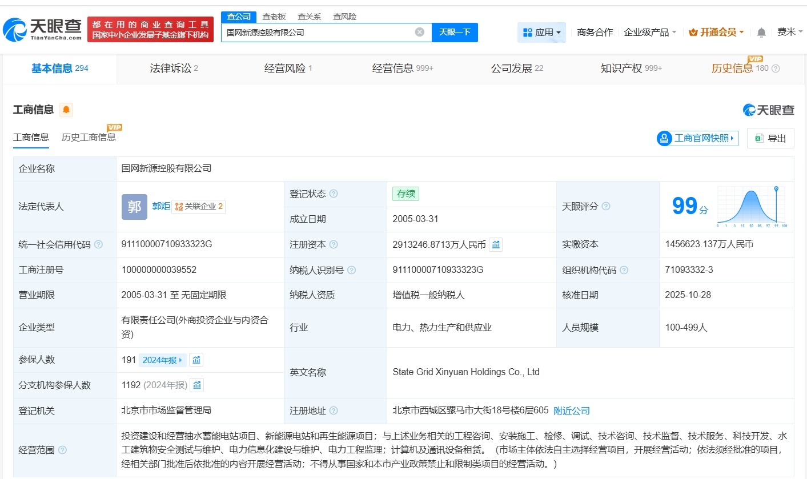
Task: Click the help icon next to 统一社会信用代码
Action: pos(98,244)
